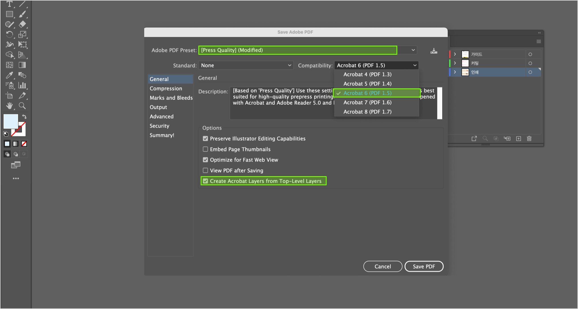The width and height of the screenshot is (578, 309).
Task: Expand the 가이드 layer
Action: point(455,54)
